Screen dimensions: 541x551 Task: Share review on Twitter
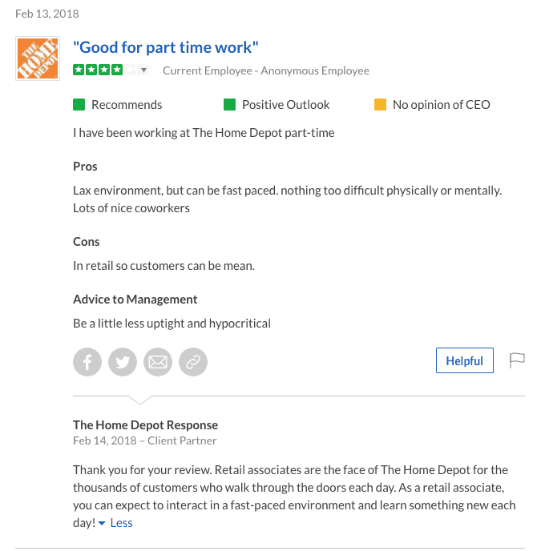(x=123, y=362)
